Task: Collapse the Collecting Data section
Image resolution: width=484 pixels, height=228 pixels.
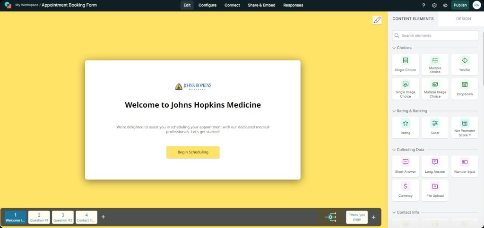Action: 394,150
